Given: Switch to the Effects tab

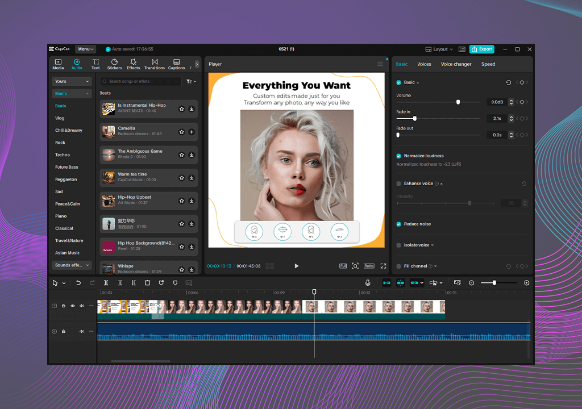Looking at the screenshot, I should (133, 64).
